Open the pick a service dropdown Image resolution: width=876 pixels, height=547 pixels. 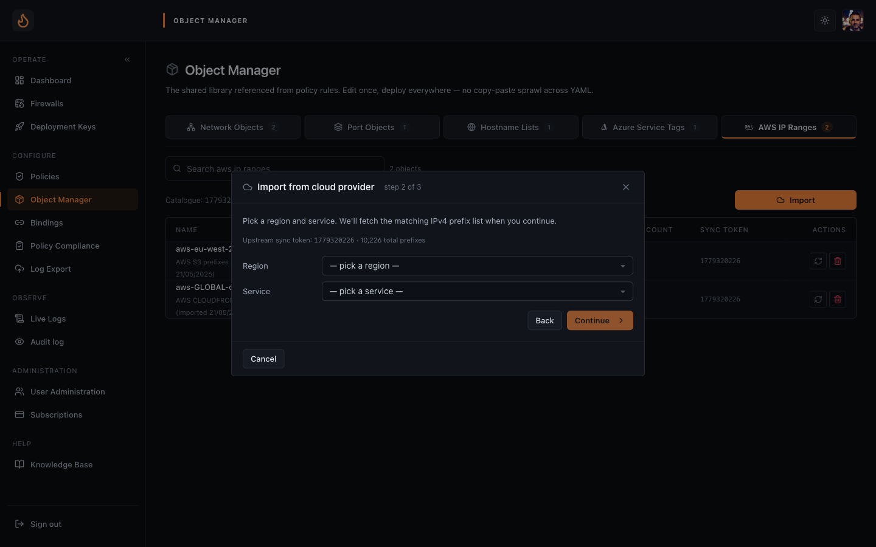[478, 291]
